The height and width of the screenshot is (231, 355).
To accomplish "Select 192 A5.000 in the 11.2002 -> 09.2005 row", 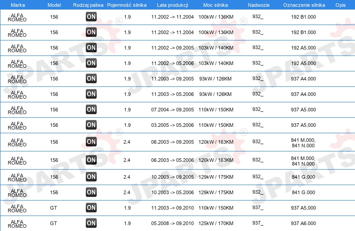I will tap(303, 48).
